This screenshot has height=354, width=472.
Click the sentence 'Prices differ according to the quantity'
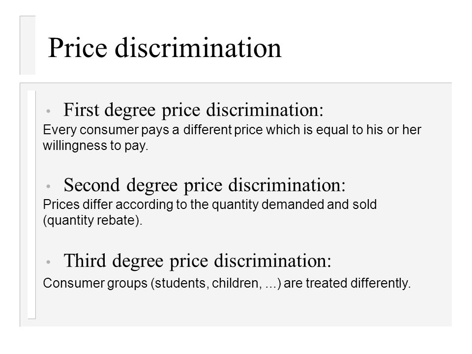pos(151,205)
